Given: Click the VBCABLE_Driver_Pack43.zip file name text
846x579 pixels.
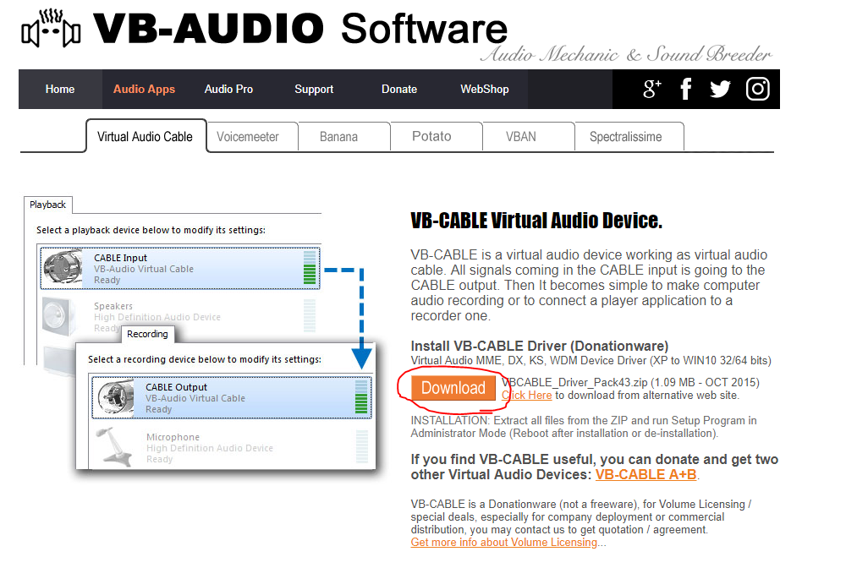Looking at the screenshot, I should click(x=574, y=382).
